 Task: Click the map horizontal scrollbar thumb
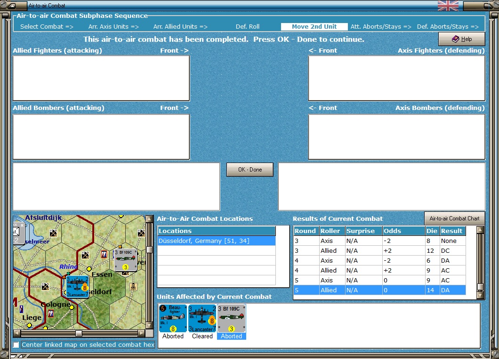point(79,333)
